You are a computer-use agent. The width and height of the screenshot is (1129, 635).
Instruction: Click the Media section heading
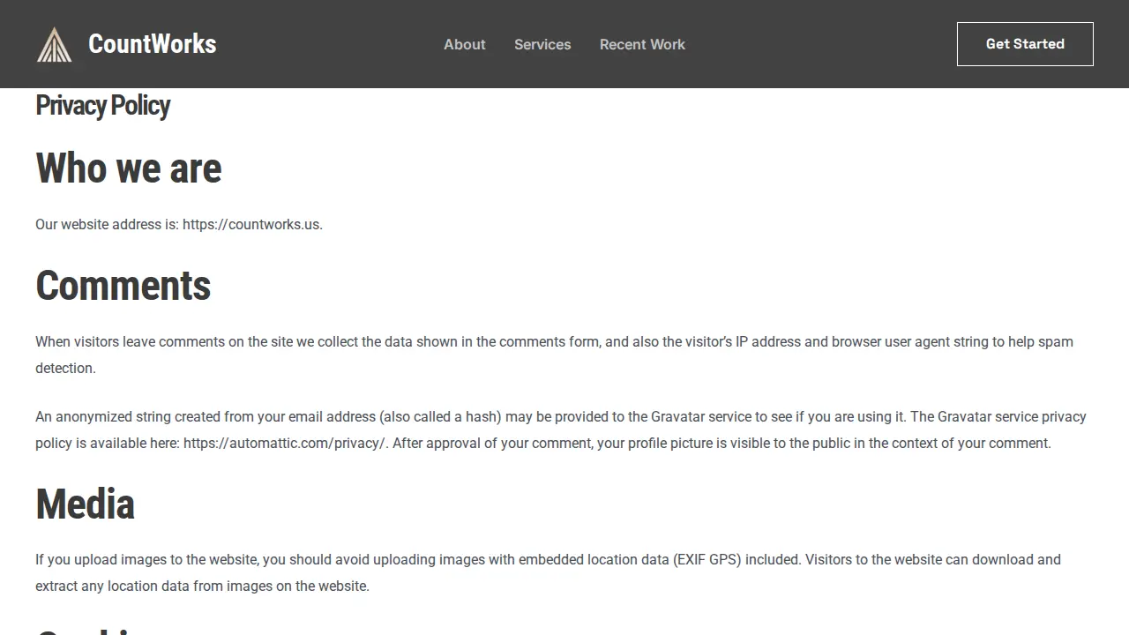(85, 504)
